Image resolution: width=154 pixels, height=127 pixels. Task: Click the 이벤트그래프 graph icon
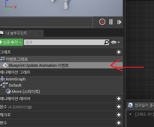pos(2,59)
